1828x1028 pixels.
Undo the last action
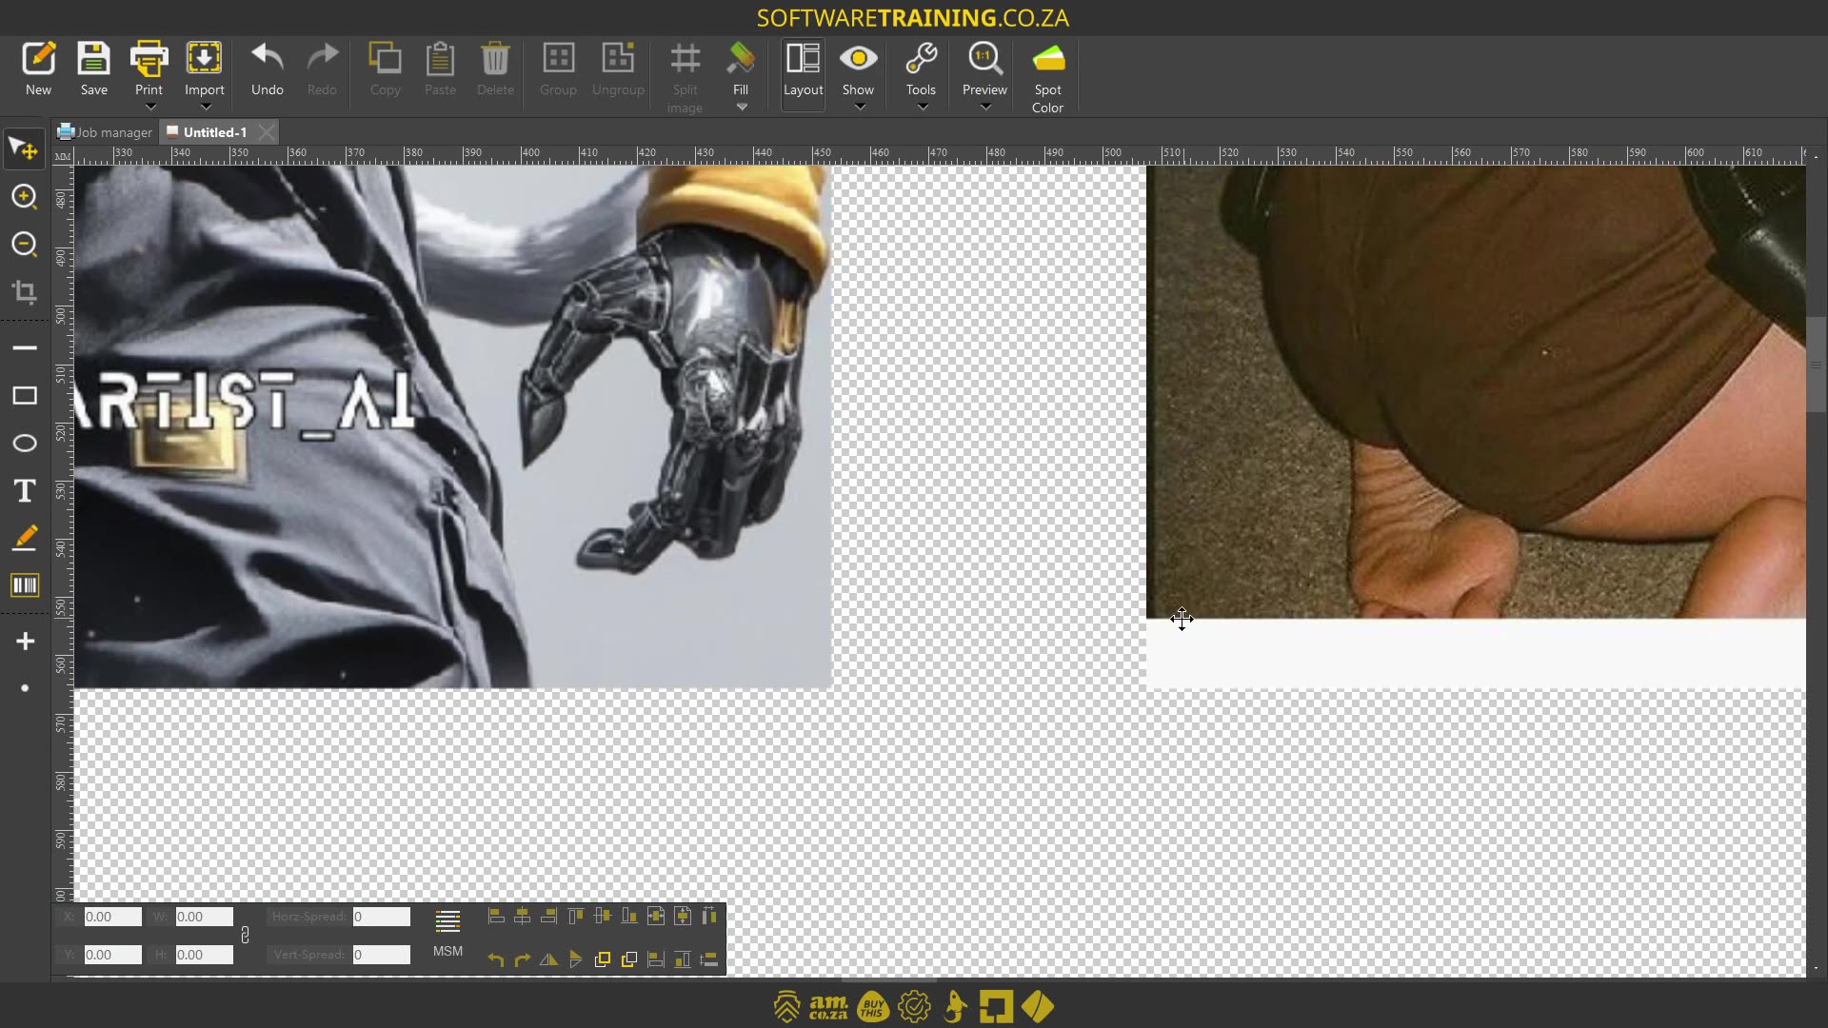(267, 69)
